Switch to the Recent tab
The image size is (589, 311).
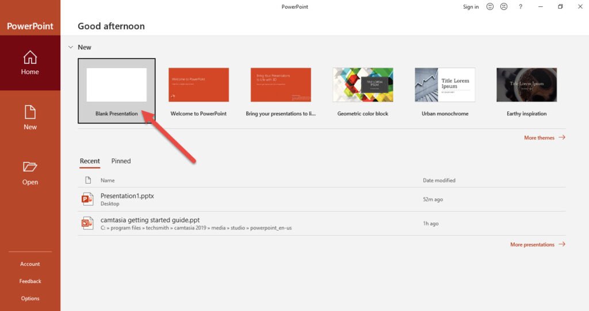(x=90, y=161)
